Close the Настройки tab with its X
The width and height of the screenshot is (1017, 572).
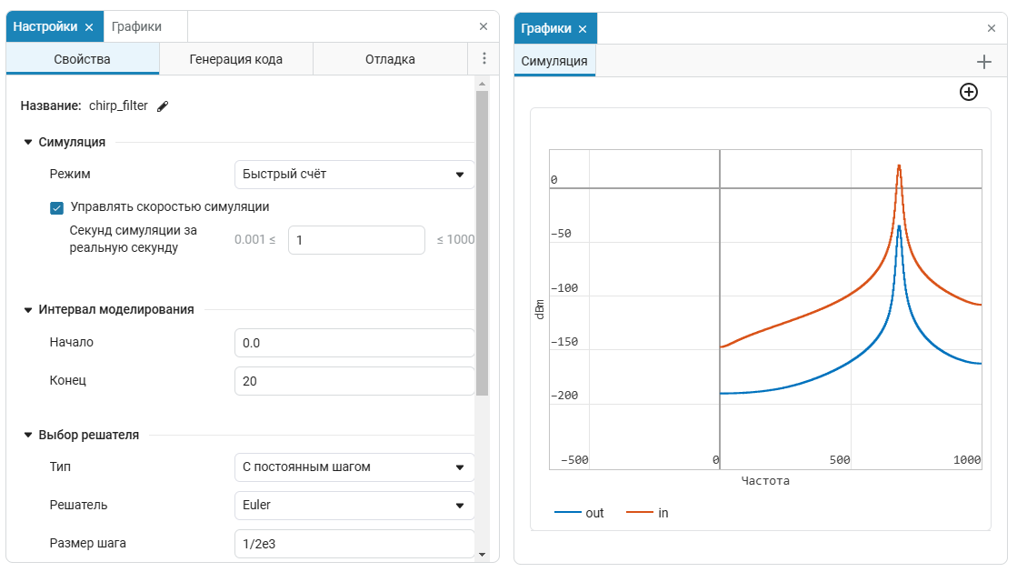click(89, 27)
